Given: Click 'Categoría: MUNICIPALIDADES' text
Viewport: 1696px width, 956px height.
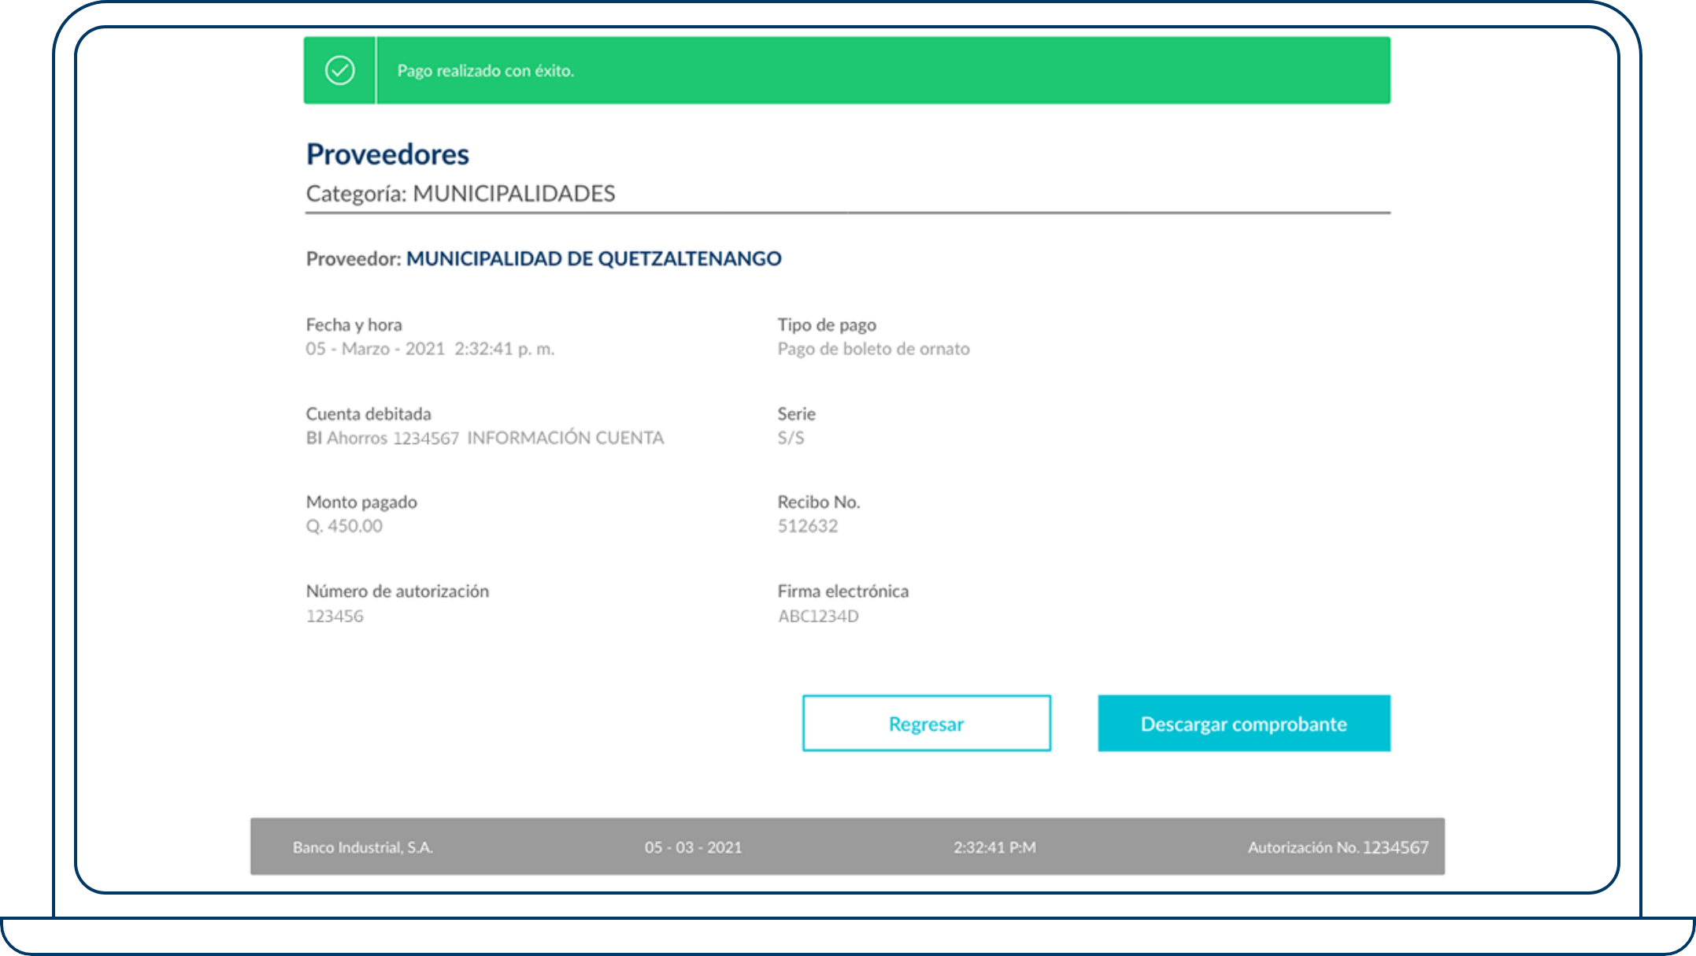Looking at the screenshot, I should coord(461,194).
